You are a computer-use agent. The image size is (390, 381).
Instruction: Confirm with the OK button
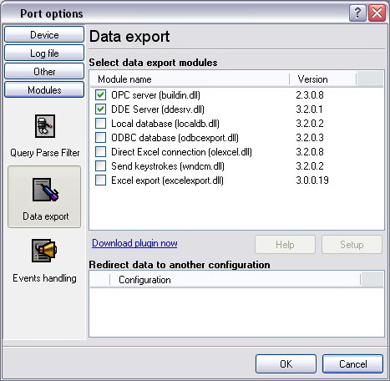(286, 363)
